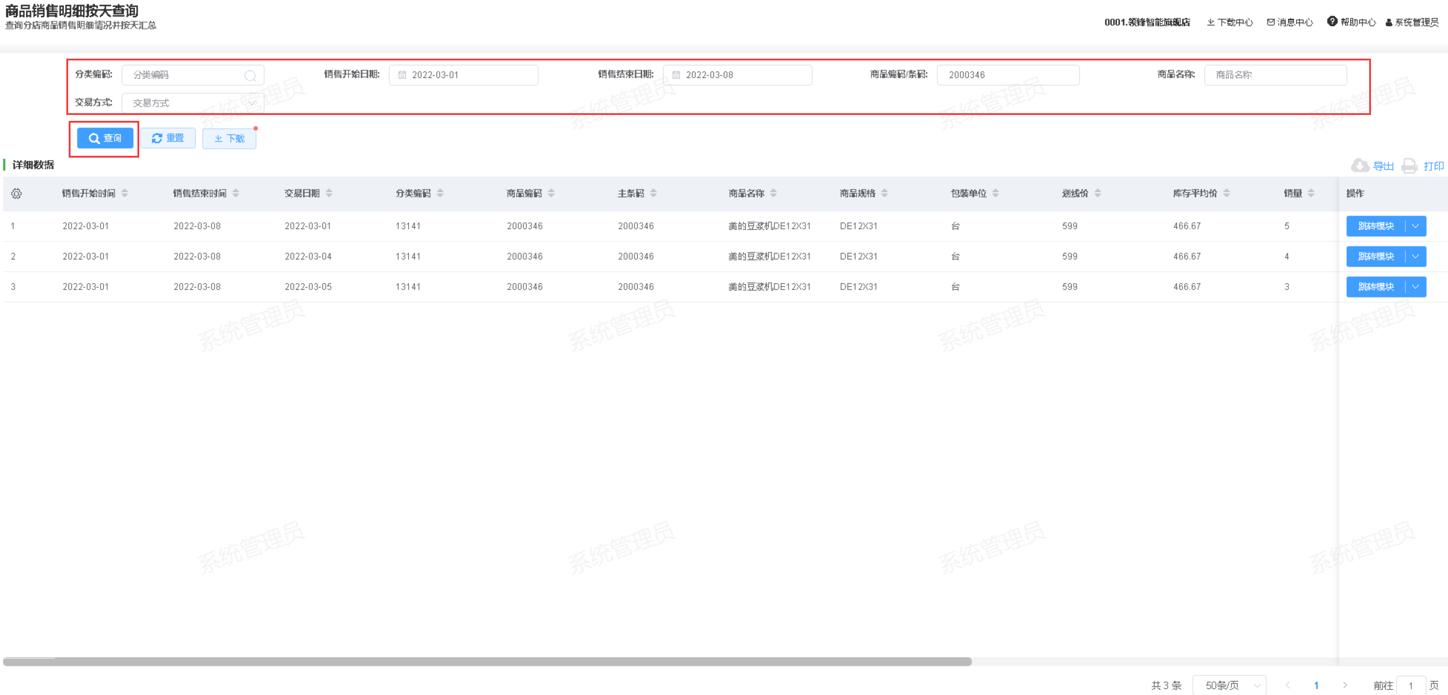Click the printer icon
The width and height of the screenshot is (1448, 695).
tap(1409, 166)
